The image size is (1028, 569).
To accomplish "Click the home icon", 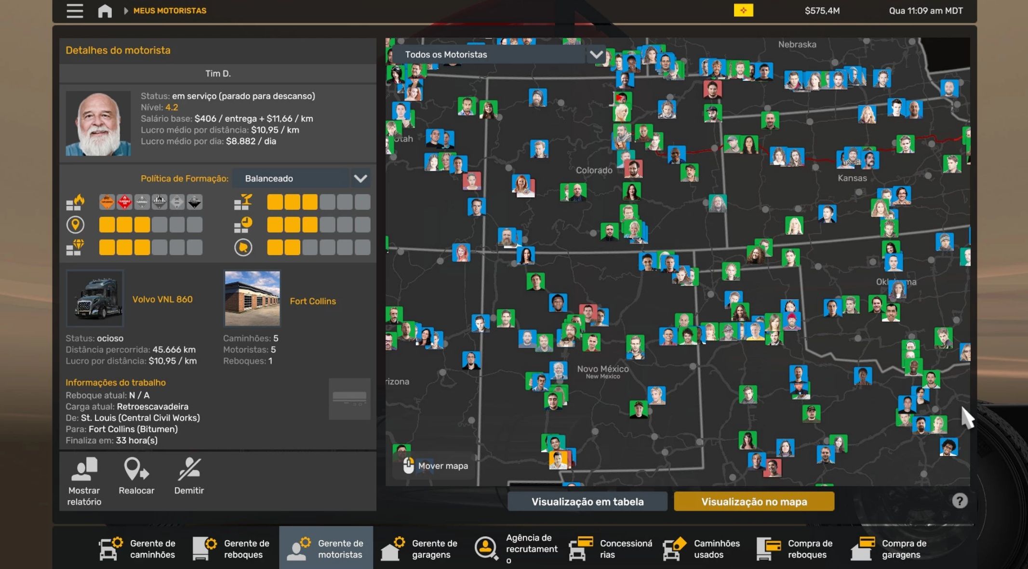I will click(105, 11).
